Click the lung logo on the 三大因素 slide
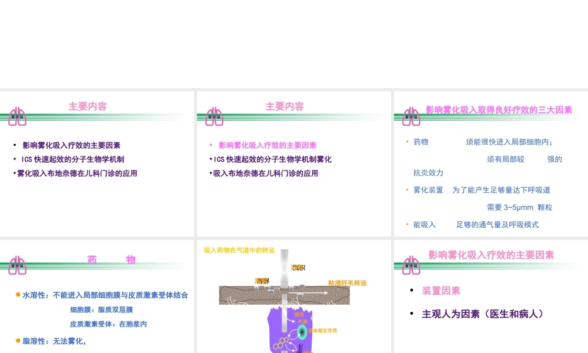The height and width of the screenshot is (353, 588). [x=410, y=116]
